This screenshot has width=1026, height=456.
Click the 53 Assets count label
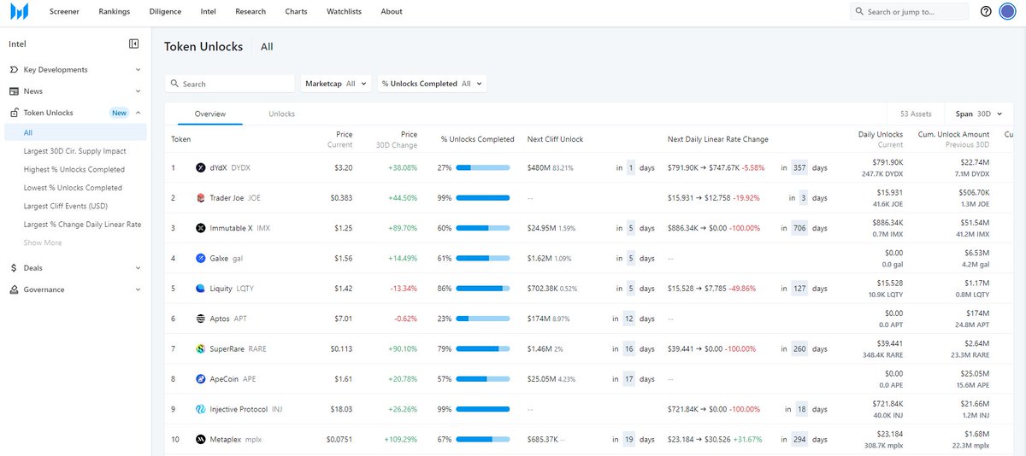pyautogui.click(x=915, y=114)
